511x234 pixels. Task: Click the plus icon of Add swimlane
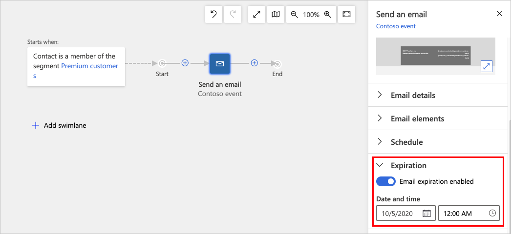coord(36,125)
